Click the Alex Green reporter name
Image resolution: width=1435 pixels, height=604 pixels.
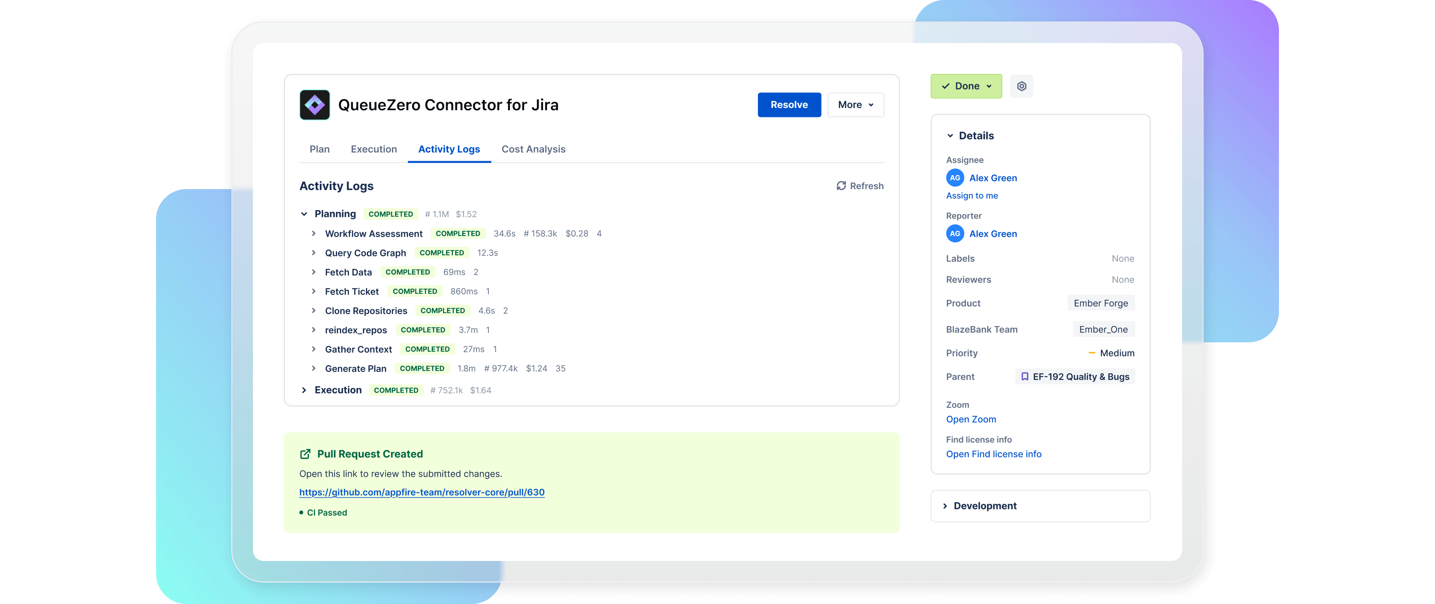point(993,234)
